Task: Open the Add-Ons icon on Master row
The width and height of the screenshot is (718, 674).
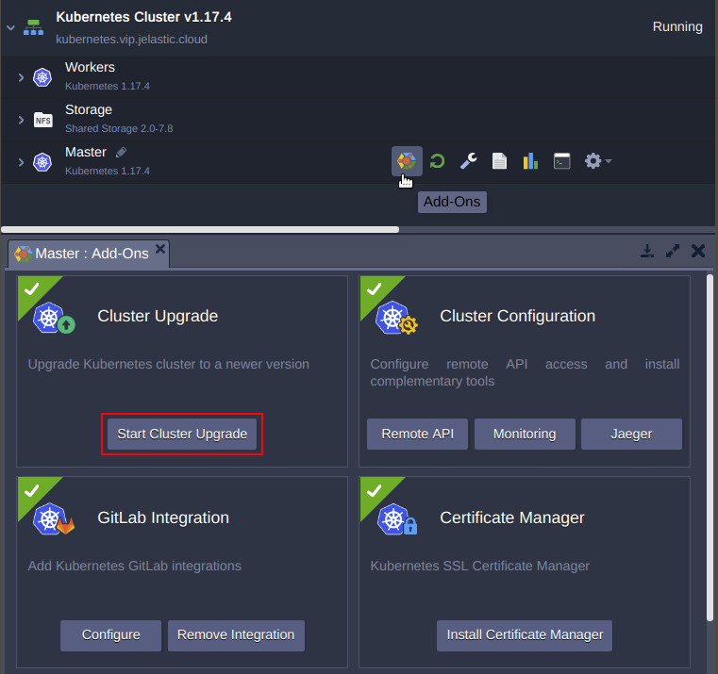Action: (x=407, y=161)
